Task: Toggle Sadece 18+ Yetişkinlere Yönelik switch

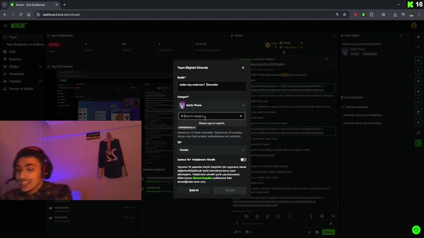Action: pyautogui.click(x=243, y=160)
